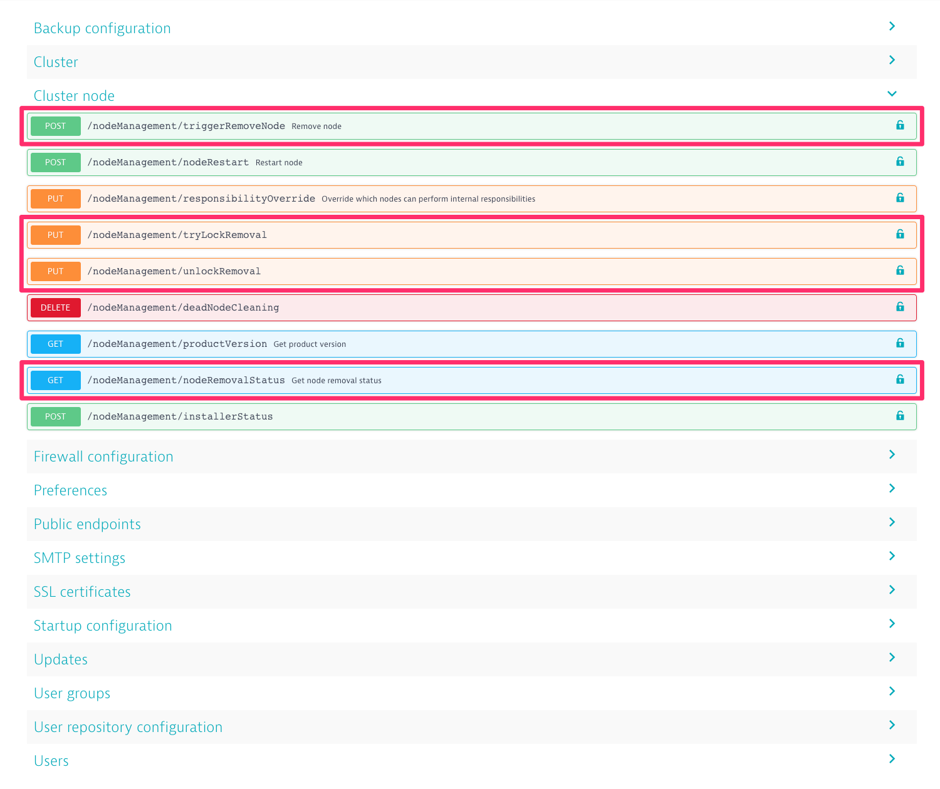Select /nodeManagement/responsibilityOverride path text
This screenshot has width=940, height=789.
pos(201,199)
